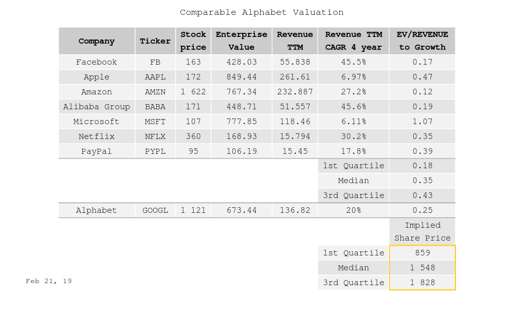The width and height of the screenshot is (514, 317).
Task: Click Netflix's CAGR cell 30.2%
Action: [x=354, y=136]
